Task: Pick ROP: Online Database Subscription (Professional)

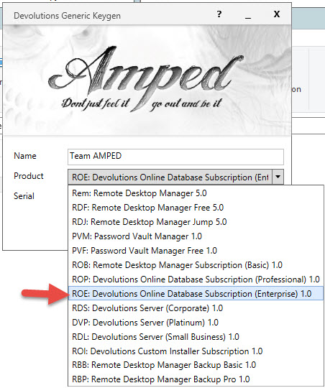Action: [x=196, y=279]
